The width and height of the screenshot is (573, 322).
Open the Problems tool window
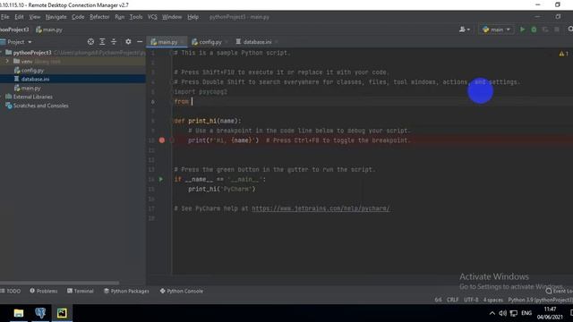click(x=44, y=291)
